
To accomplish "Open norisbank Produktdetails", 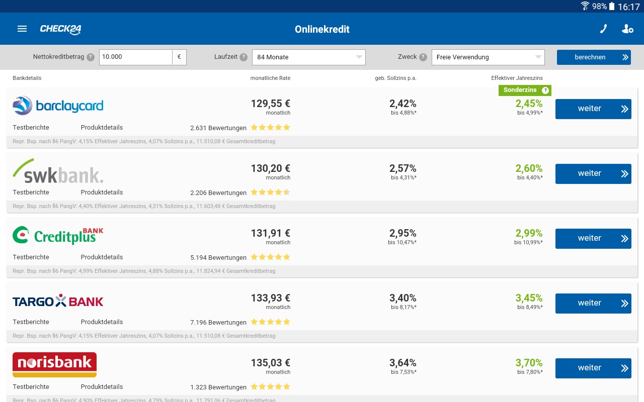I will (102, 387).
